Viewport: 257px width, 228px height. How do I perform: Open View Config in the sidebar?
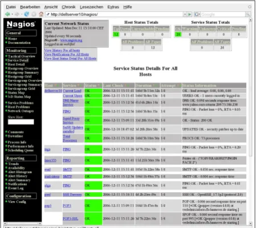pyautogui.click(x=17, y=202)
